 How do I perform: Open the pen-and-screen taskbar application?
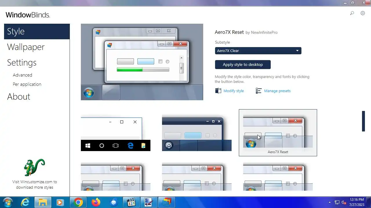point(149,202)
